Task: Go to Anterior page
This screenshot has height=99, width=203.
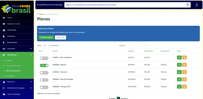Action: click(x=112, y=98)
